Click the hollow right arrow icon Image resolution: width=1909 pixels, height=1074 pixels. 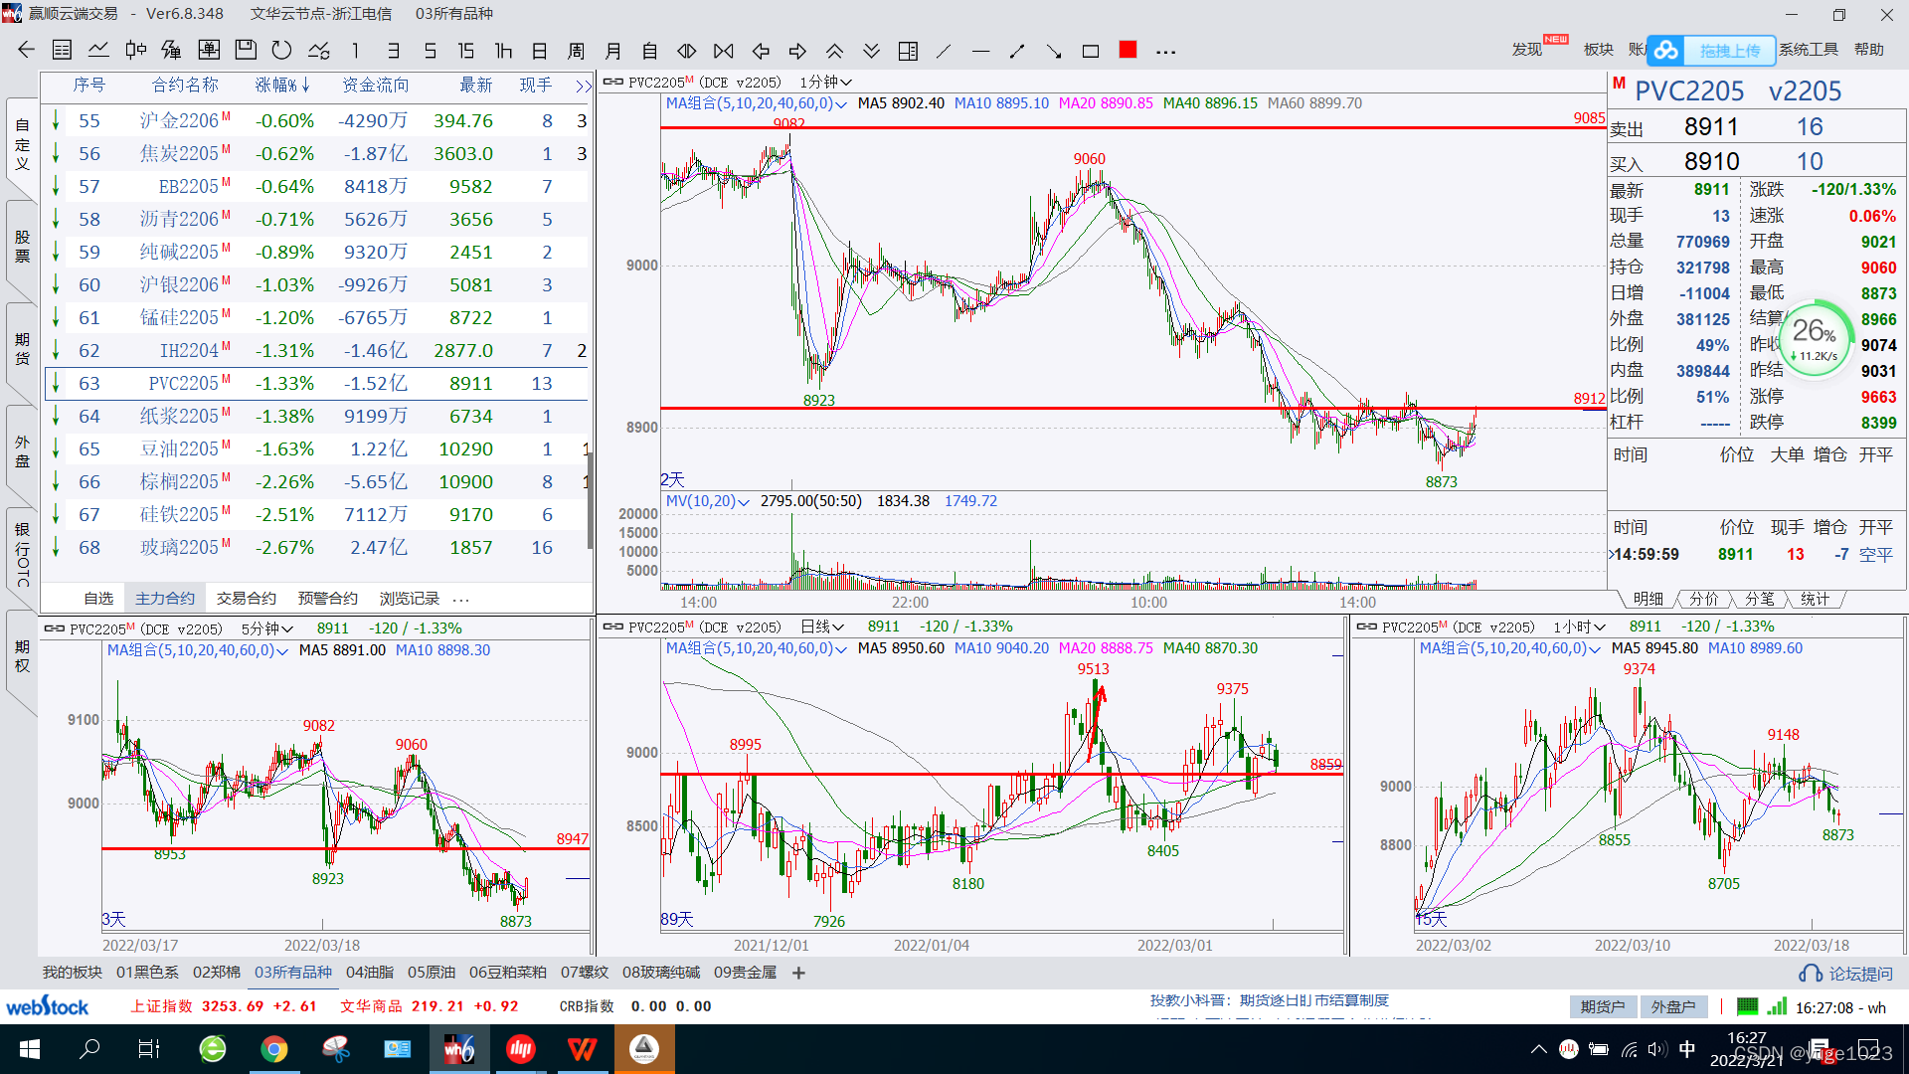tap(797, 51)
